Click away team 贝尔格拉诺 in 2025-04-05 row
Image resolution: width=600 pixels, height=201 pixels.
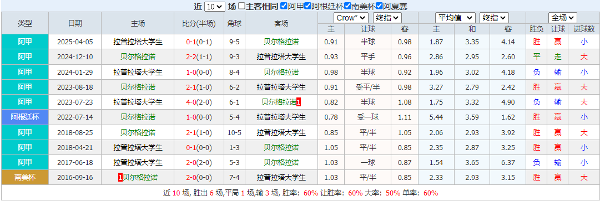click(x=281, y=42)
